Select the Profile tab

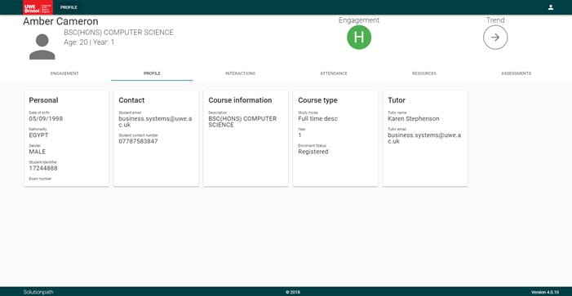click(x=152, y=73)
